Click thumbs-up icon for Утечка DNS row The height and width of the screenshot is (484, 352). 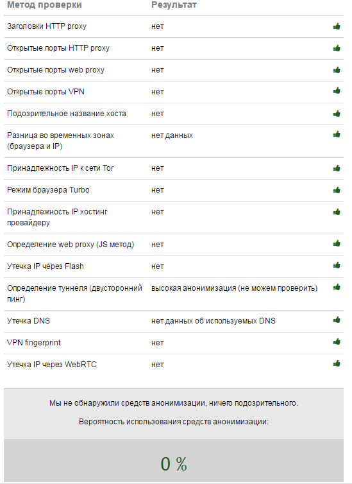click(x=337, y=320)
